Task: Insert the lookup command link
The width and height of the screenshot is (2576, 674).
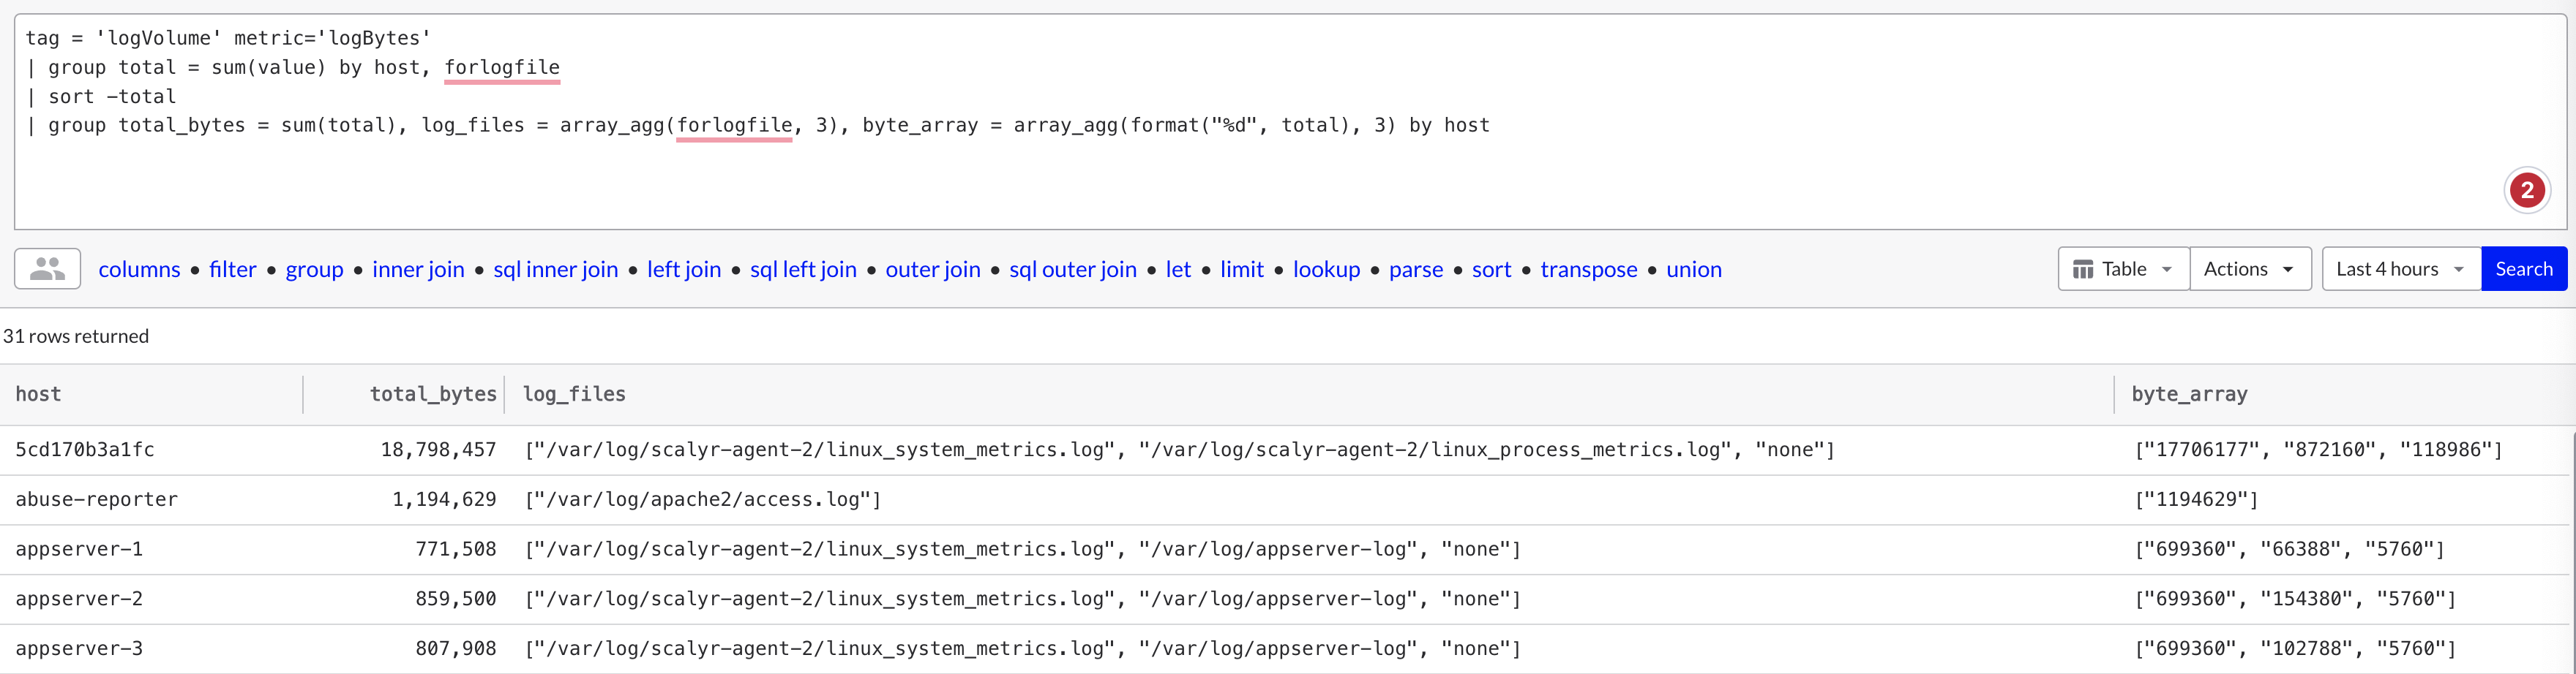Action: [x=1326, y=270]
